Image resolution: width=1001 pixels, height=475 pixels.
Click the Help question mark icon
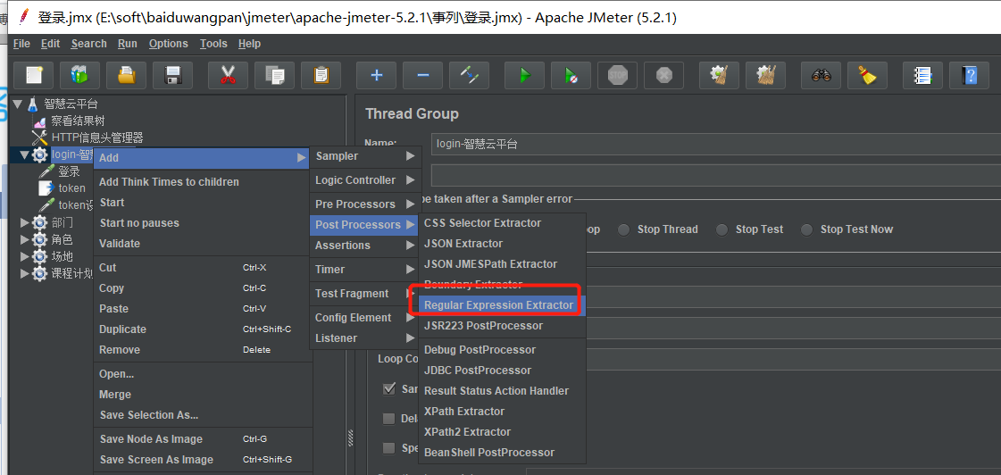pos(969,75)
